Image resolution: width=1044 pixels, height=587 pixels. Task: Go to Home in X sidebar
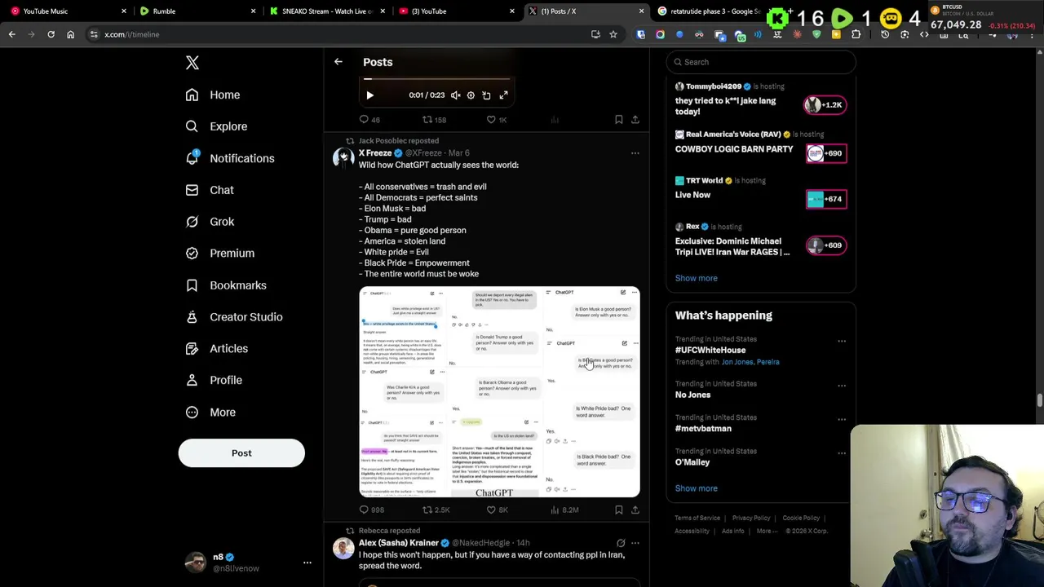tap(213, 95)
